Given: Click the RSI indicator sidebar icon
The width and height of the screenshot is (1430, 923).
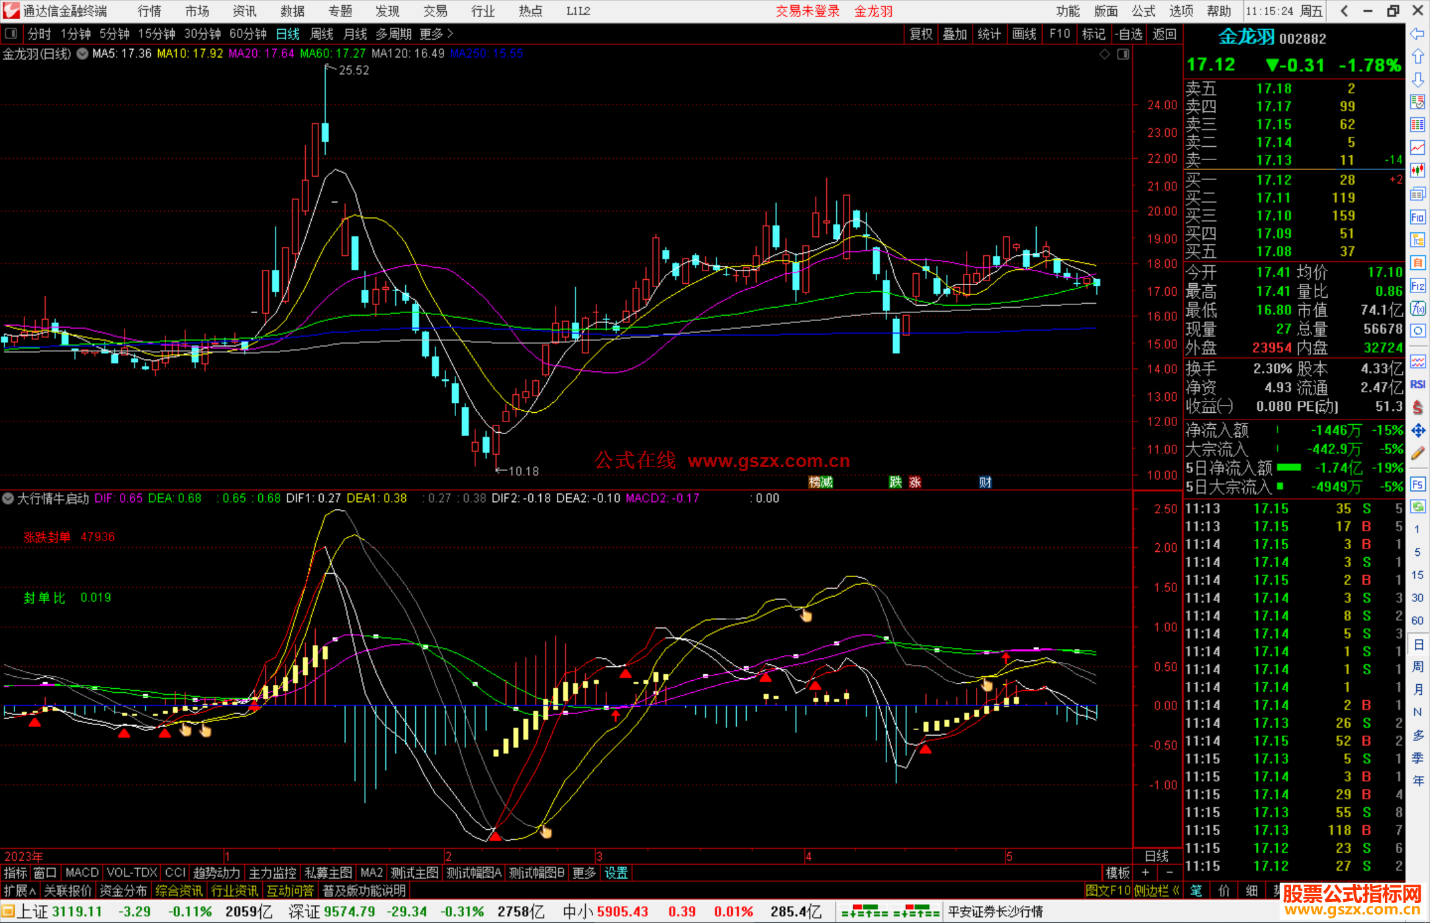Looking at the screenshot, I should coord(1417,384).
